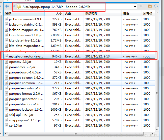Select the xz-1.5.jar file icon
This screenshot has width=164, height=140.
7,126
